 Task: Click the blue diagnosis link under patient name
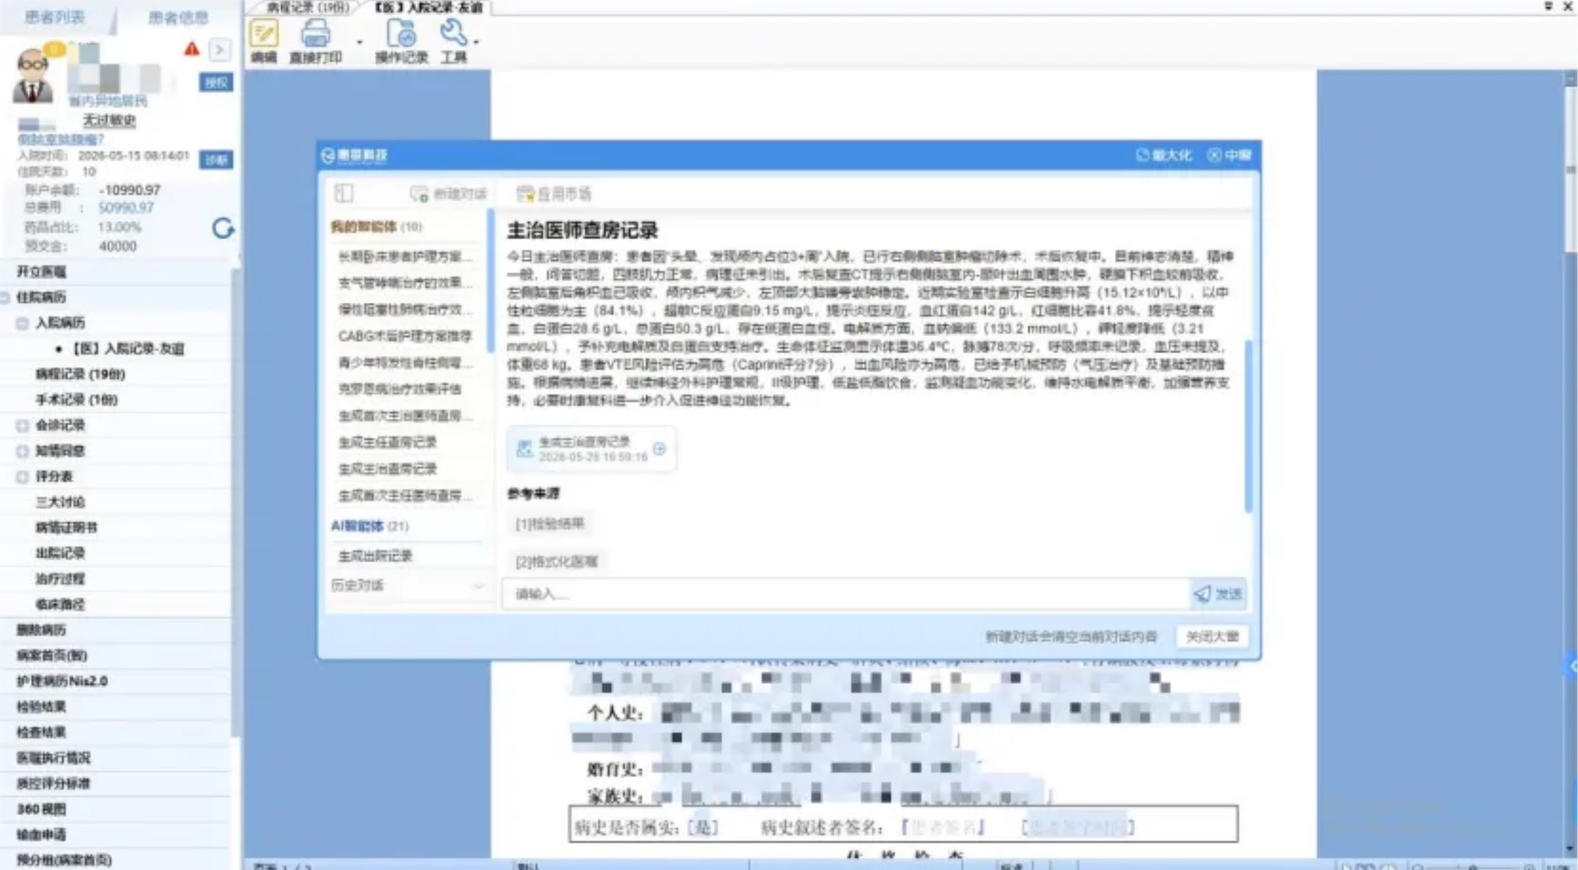61,139
